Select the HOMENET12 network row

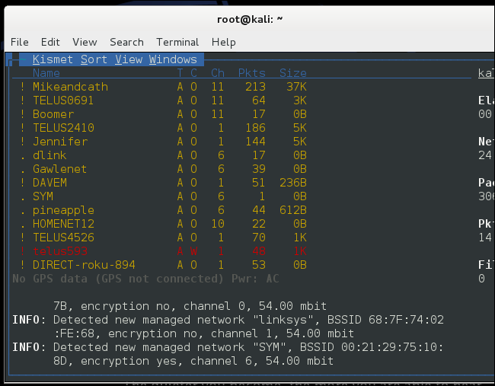point(63,224)
